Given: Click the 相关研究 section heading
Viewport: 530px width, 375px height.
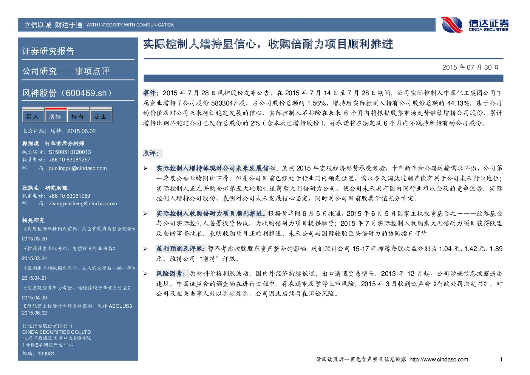Looking at the screenshot, I should (x=33, y=220).
